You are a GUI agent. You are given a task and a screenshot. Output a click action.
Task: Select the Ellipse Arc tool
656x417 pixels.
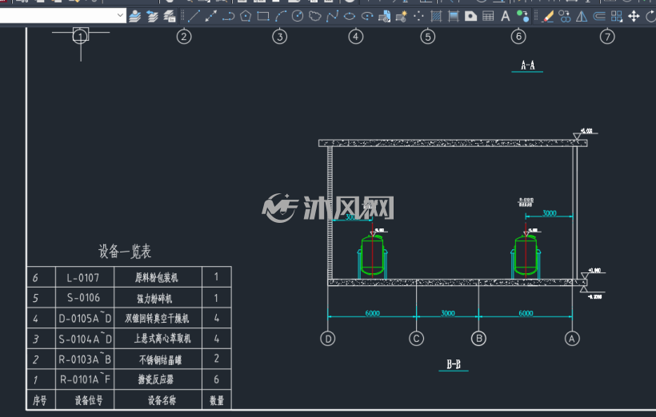click(367, 16)
